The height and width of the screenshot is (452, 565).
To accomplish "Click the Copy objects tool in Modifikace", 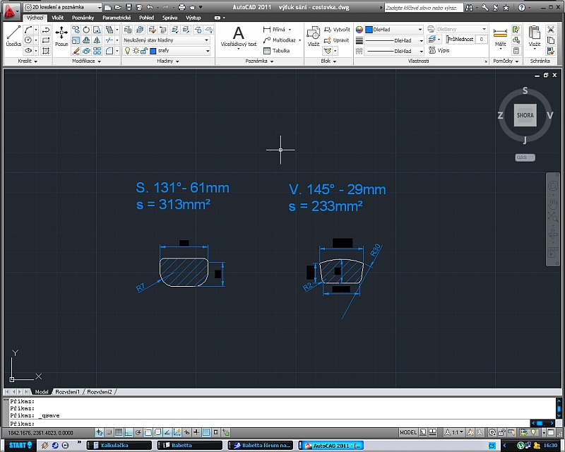I will [x=76, y=30].
